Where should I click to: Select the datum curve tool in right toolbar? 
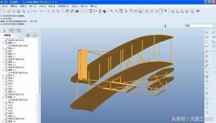[207, 47]
